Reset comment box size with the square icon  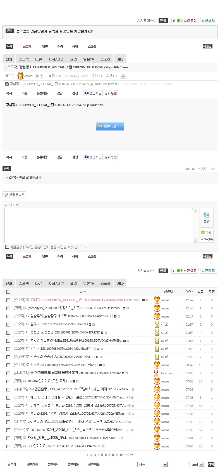click(11, 205)
